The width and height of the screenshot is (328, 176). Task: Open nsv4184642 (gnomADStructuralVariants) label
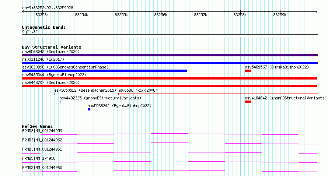(x=286, y=98)
